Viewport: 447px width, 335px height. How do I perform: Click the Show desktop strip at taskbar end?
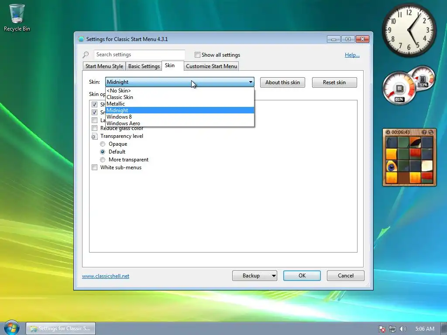pos(444,328)
